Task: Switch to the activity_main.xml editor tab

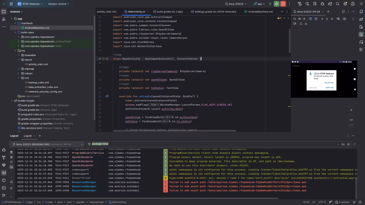Action: point(107,12)
